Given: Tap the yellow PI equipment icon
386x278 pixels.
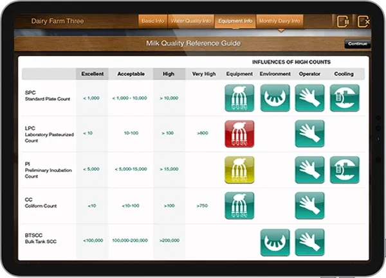Looking at the screenshot, I should (239, 170).
